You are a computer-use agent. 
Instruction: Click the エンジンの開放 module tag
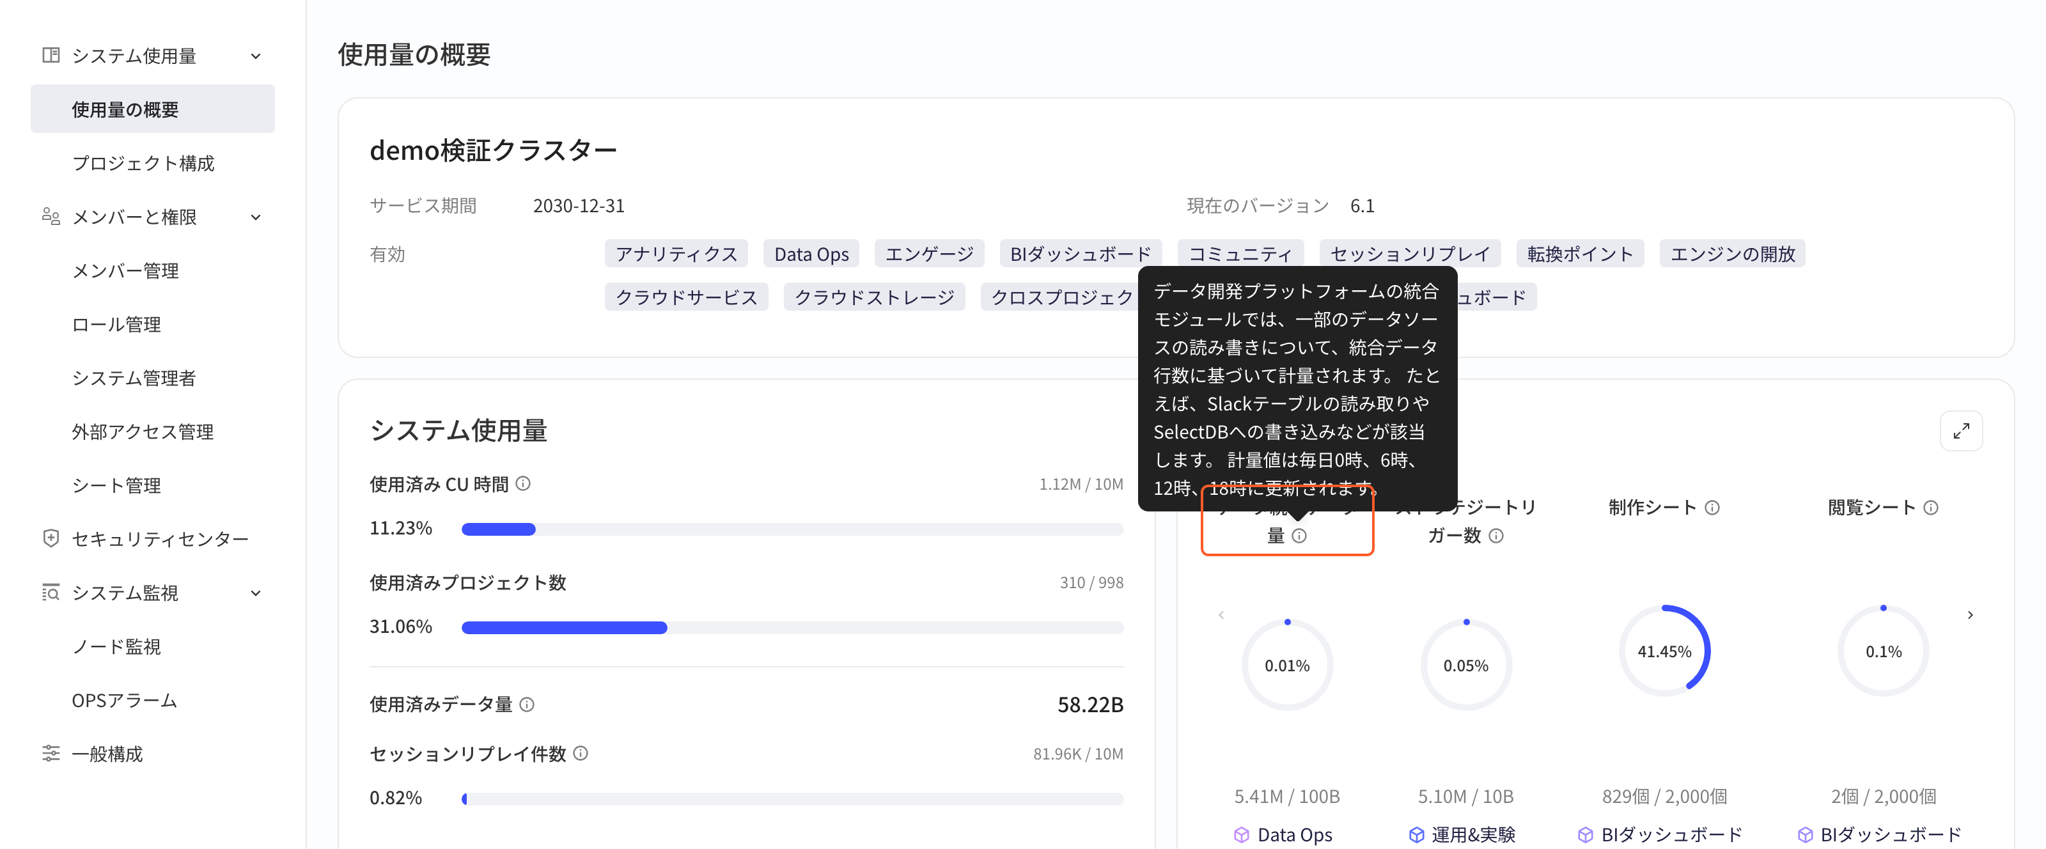(1732, 253)
